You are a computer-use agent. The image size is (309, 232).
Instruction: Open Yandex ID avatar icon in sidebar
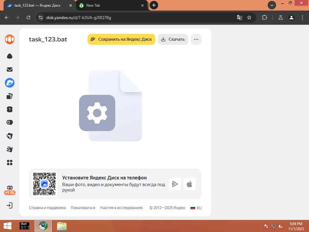point(10,39)
